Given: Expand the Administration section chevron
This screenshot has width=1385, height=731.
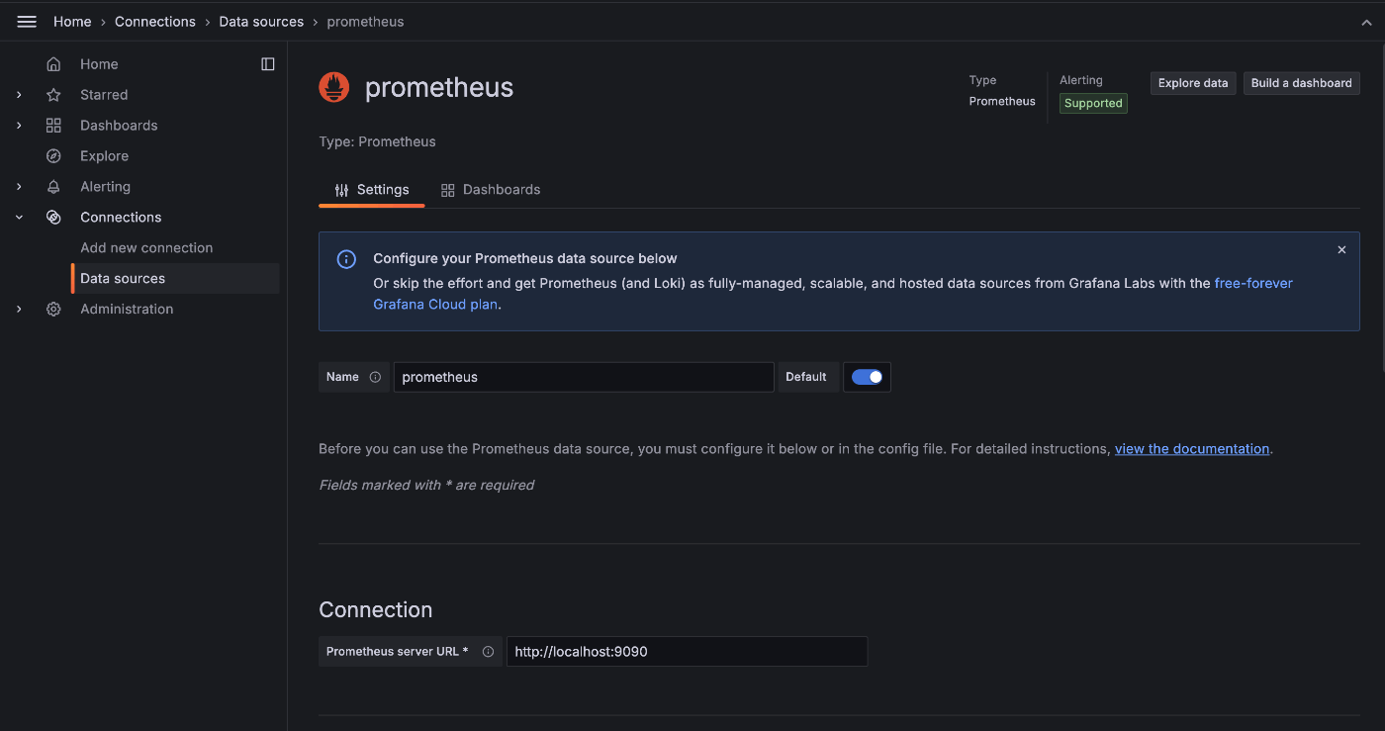Looking at the screenshot, I should 19,310.
